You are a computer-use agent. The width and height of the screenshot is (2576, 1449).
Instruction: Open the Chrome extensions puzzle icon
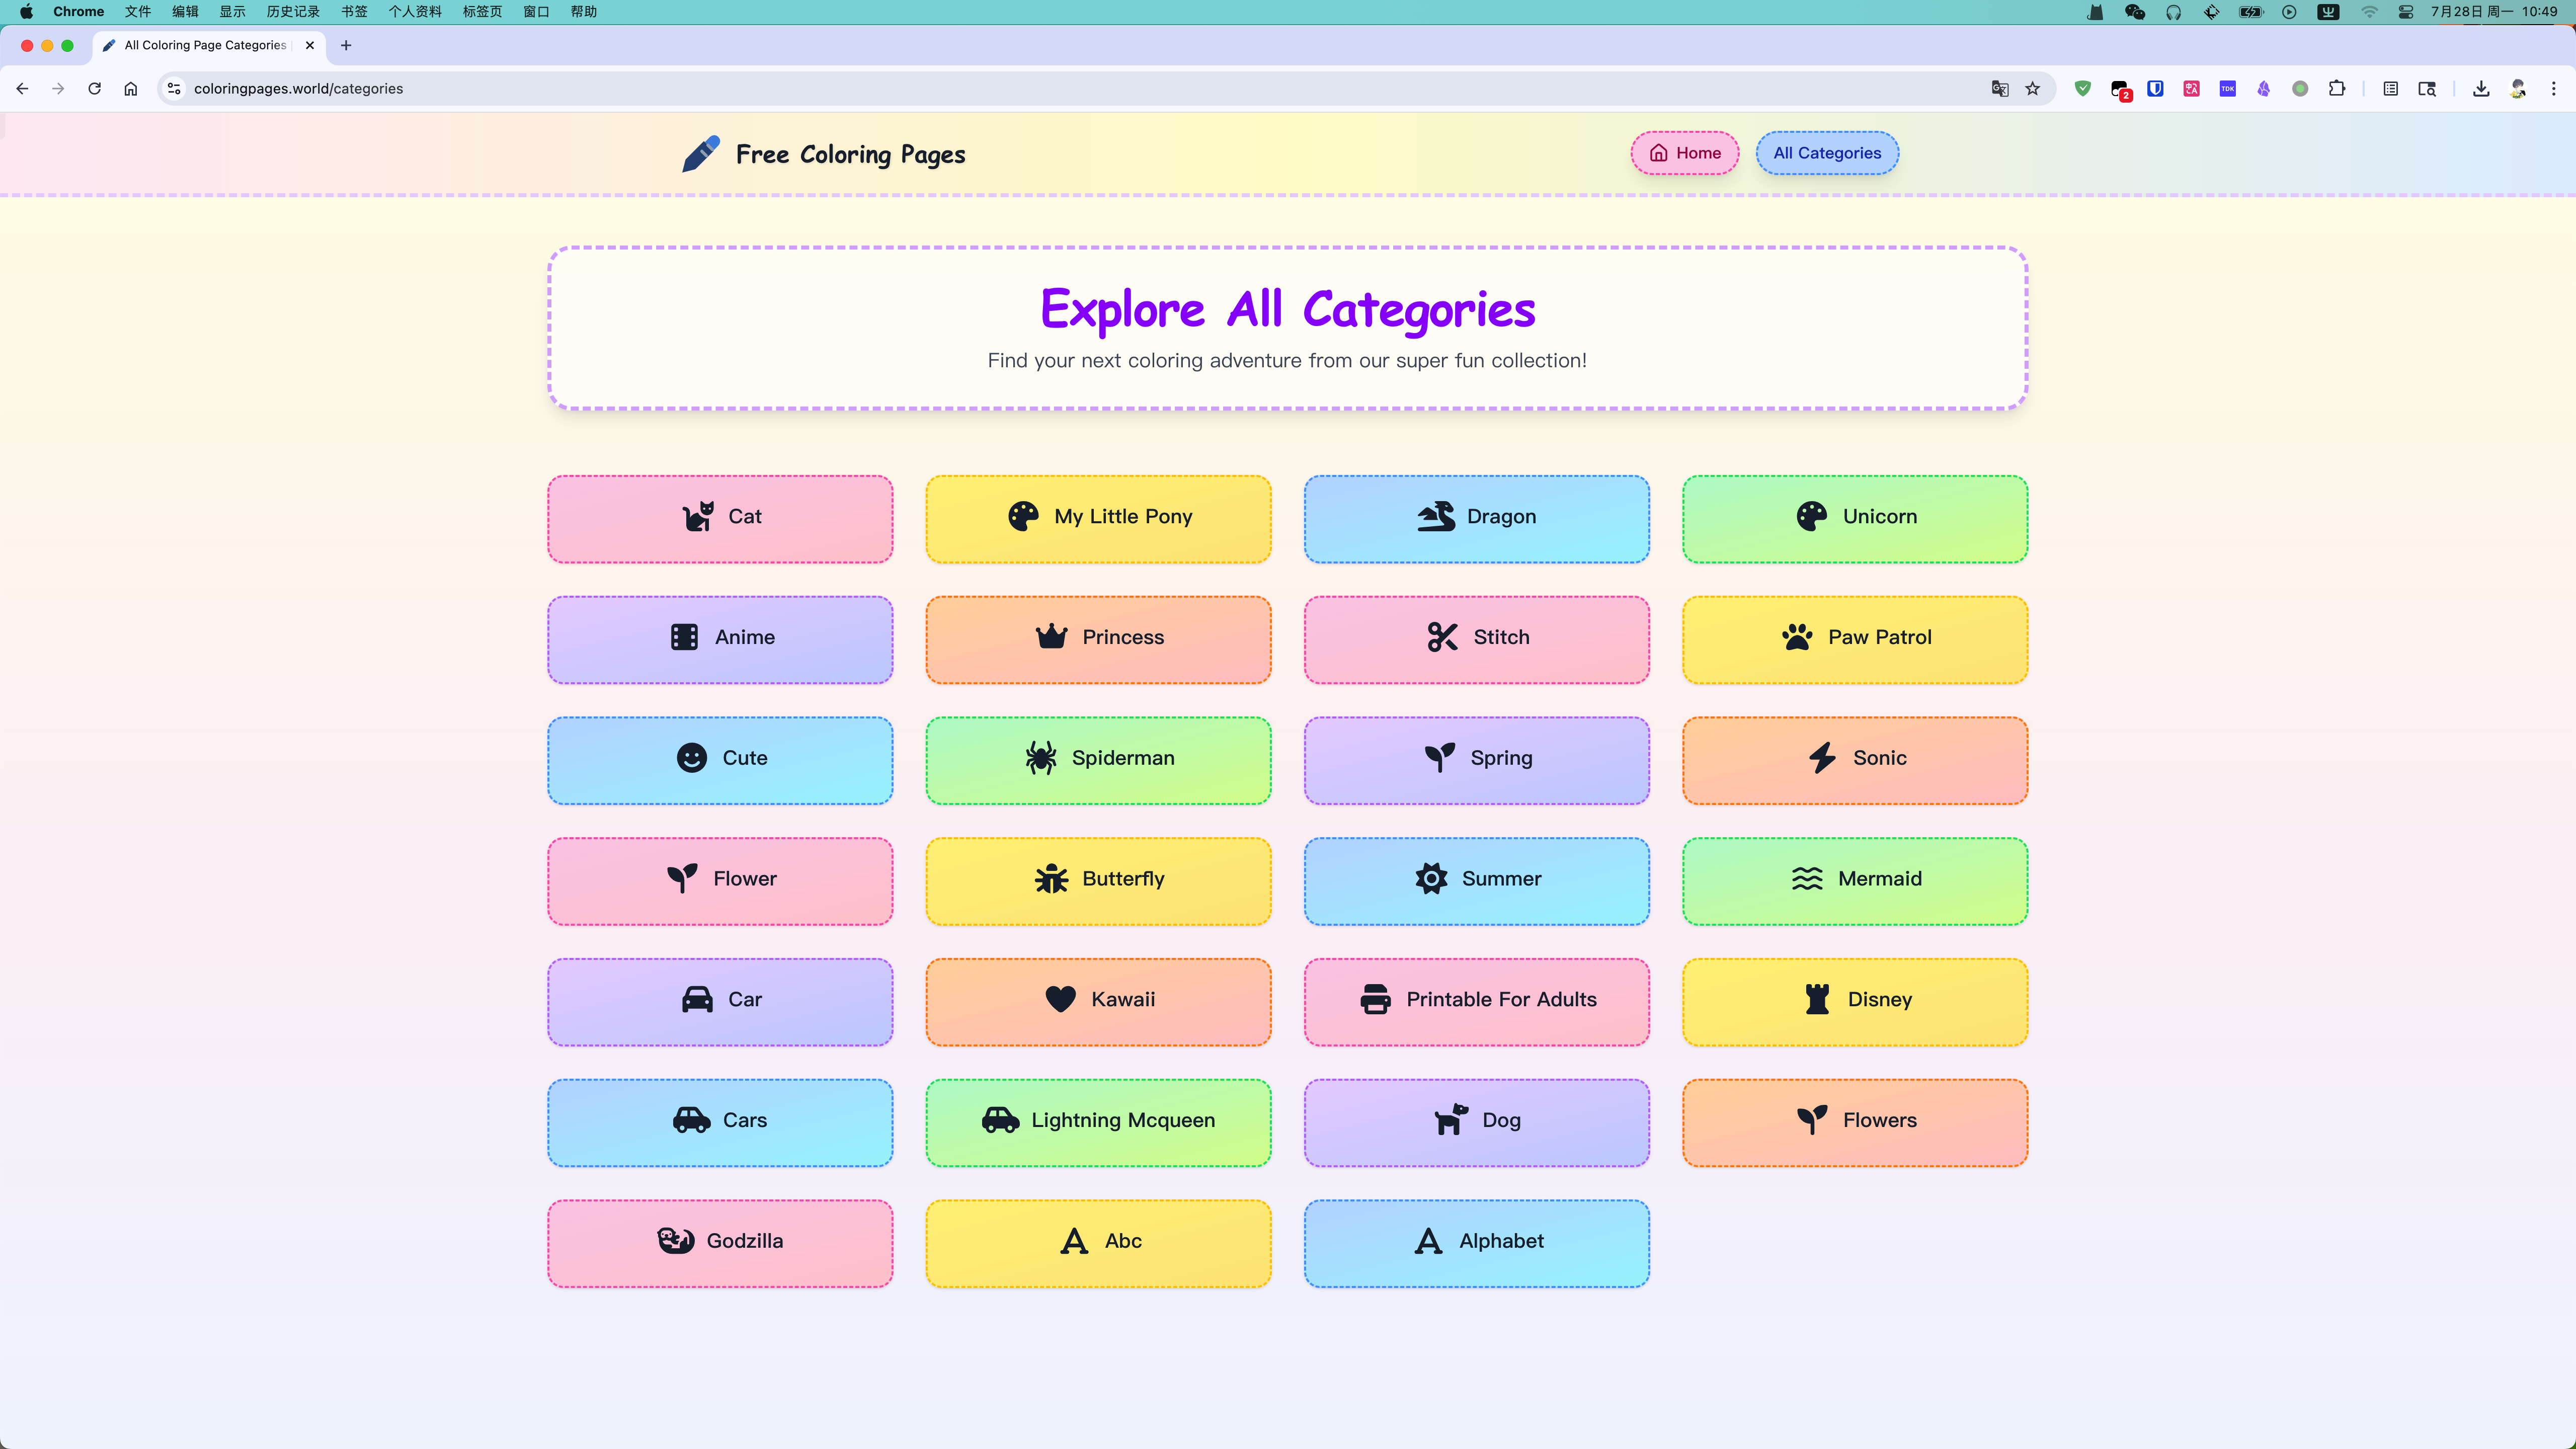[x=2336, y=89]
